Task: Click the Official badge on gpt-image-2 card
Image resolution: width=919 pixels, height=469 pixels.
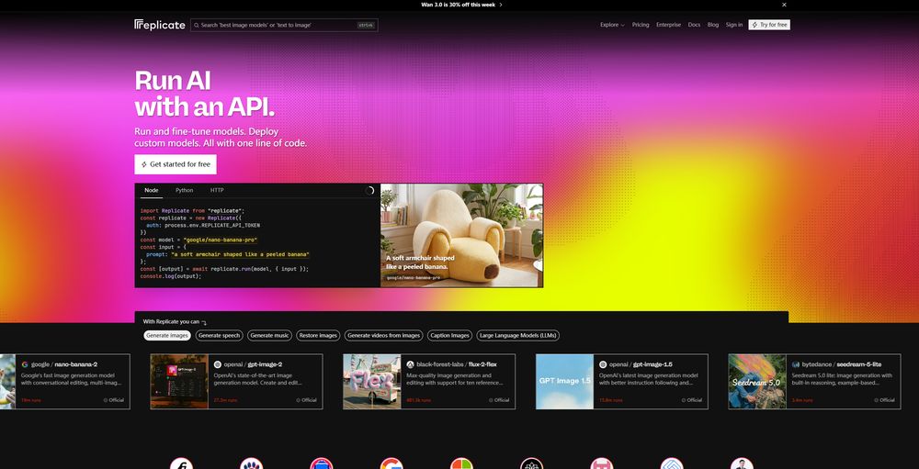Action: (307, 400)
